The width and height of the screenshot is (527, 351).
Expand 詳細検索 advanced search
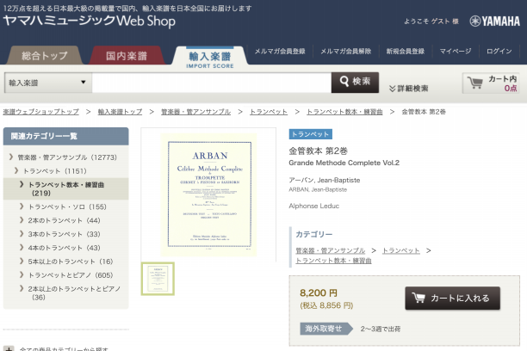pyautogui.click(x=409, y=89)
